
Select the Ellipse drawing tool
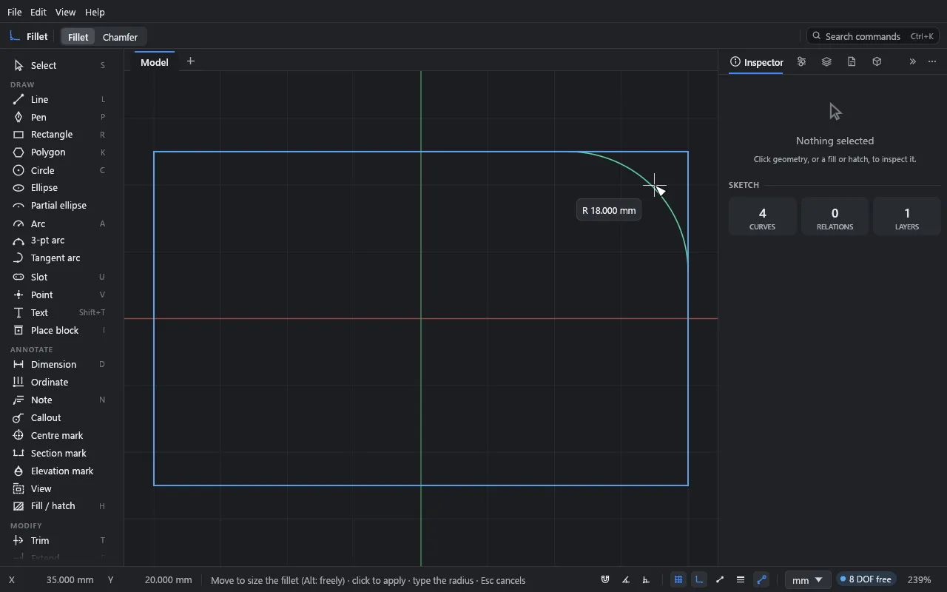pos(59,188)
